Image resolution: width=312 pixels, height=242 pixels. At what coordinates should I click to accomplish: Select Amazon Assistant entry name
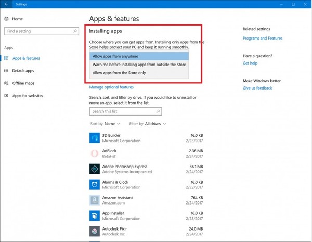[x=118, y=198]
